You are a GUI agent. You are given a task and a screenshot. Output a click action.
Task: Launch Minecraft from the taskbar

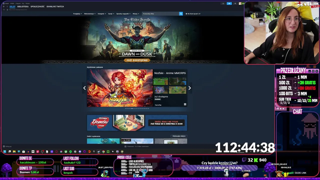click(108, 151)
